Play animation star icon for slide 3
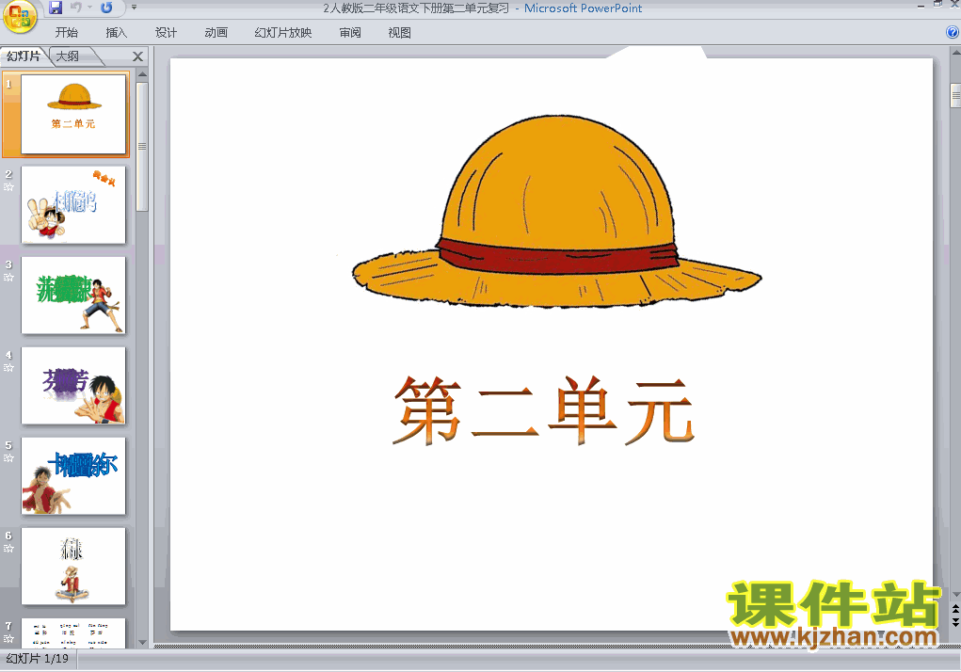Viewport: 961px width, 672px height. pyautogui.click(x=8, y=277)
